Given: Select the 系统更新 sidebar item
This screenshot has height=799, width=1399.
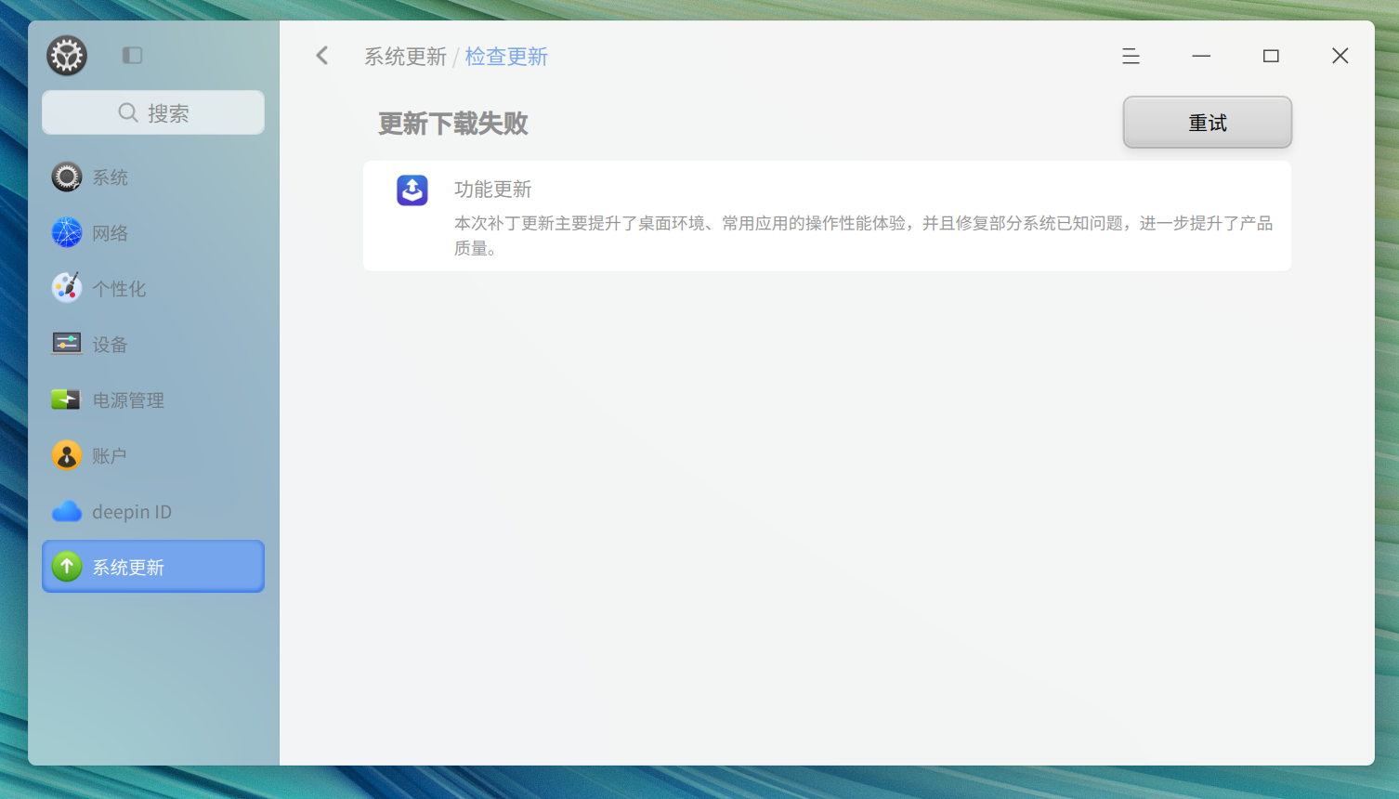Looking at the screenshot, I should coord(153,567).
